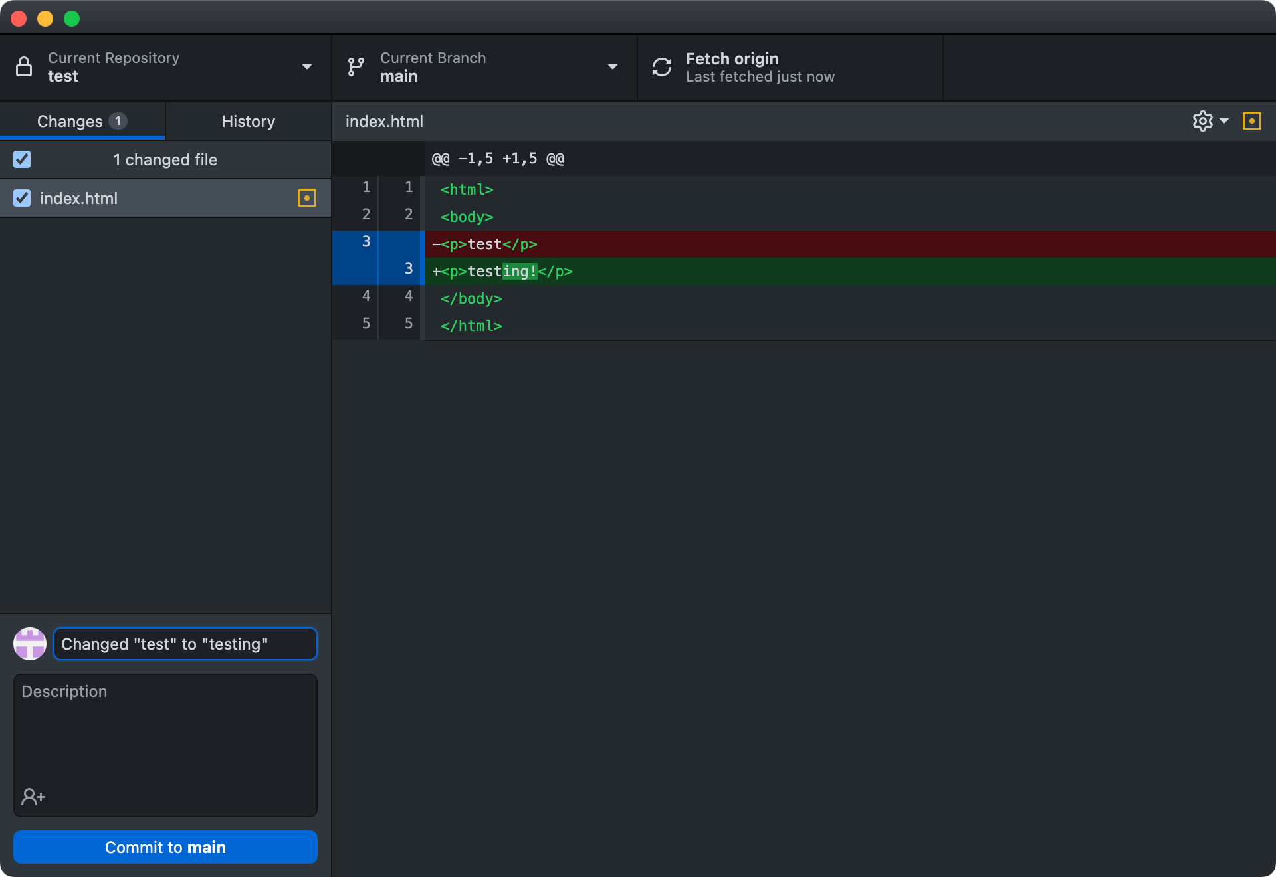1276x877 pixels.
Task: Expand the diff view options dropdown arrow
Action: coord(1225,121)
